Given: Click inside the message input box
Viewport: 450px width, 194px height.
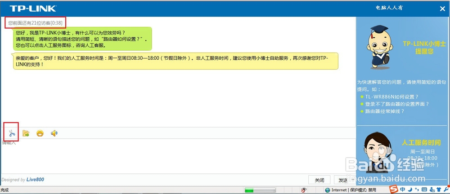Looking at the screenshot, I should click(178, 156).
